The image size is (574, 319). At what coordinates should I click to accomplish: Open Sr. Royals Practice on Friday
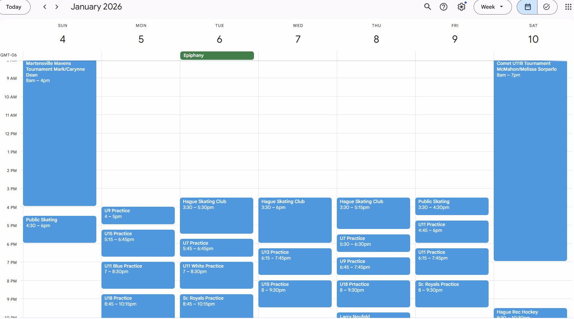pos(452,293)
